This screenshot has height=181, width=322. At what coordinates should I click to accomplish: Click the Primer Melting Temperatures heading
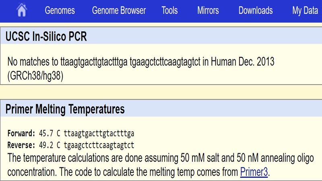click(x=65, y=109)
